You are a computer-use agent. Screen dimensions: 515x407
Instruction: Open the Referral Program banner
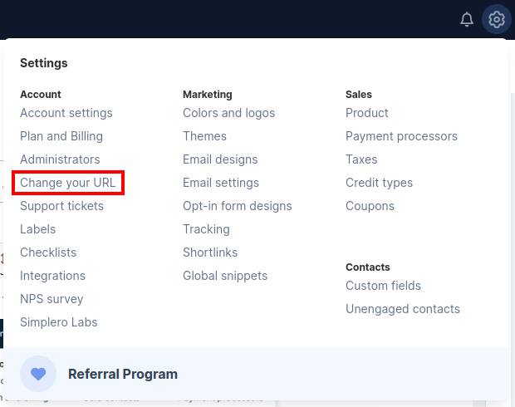point(256,374)
